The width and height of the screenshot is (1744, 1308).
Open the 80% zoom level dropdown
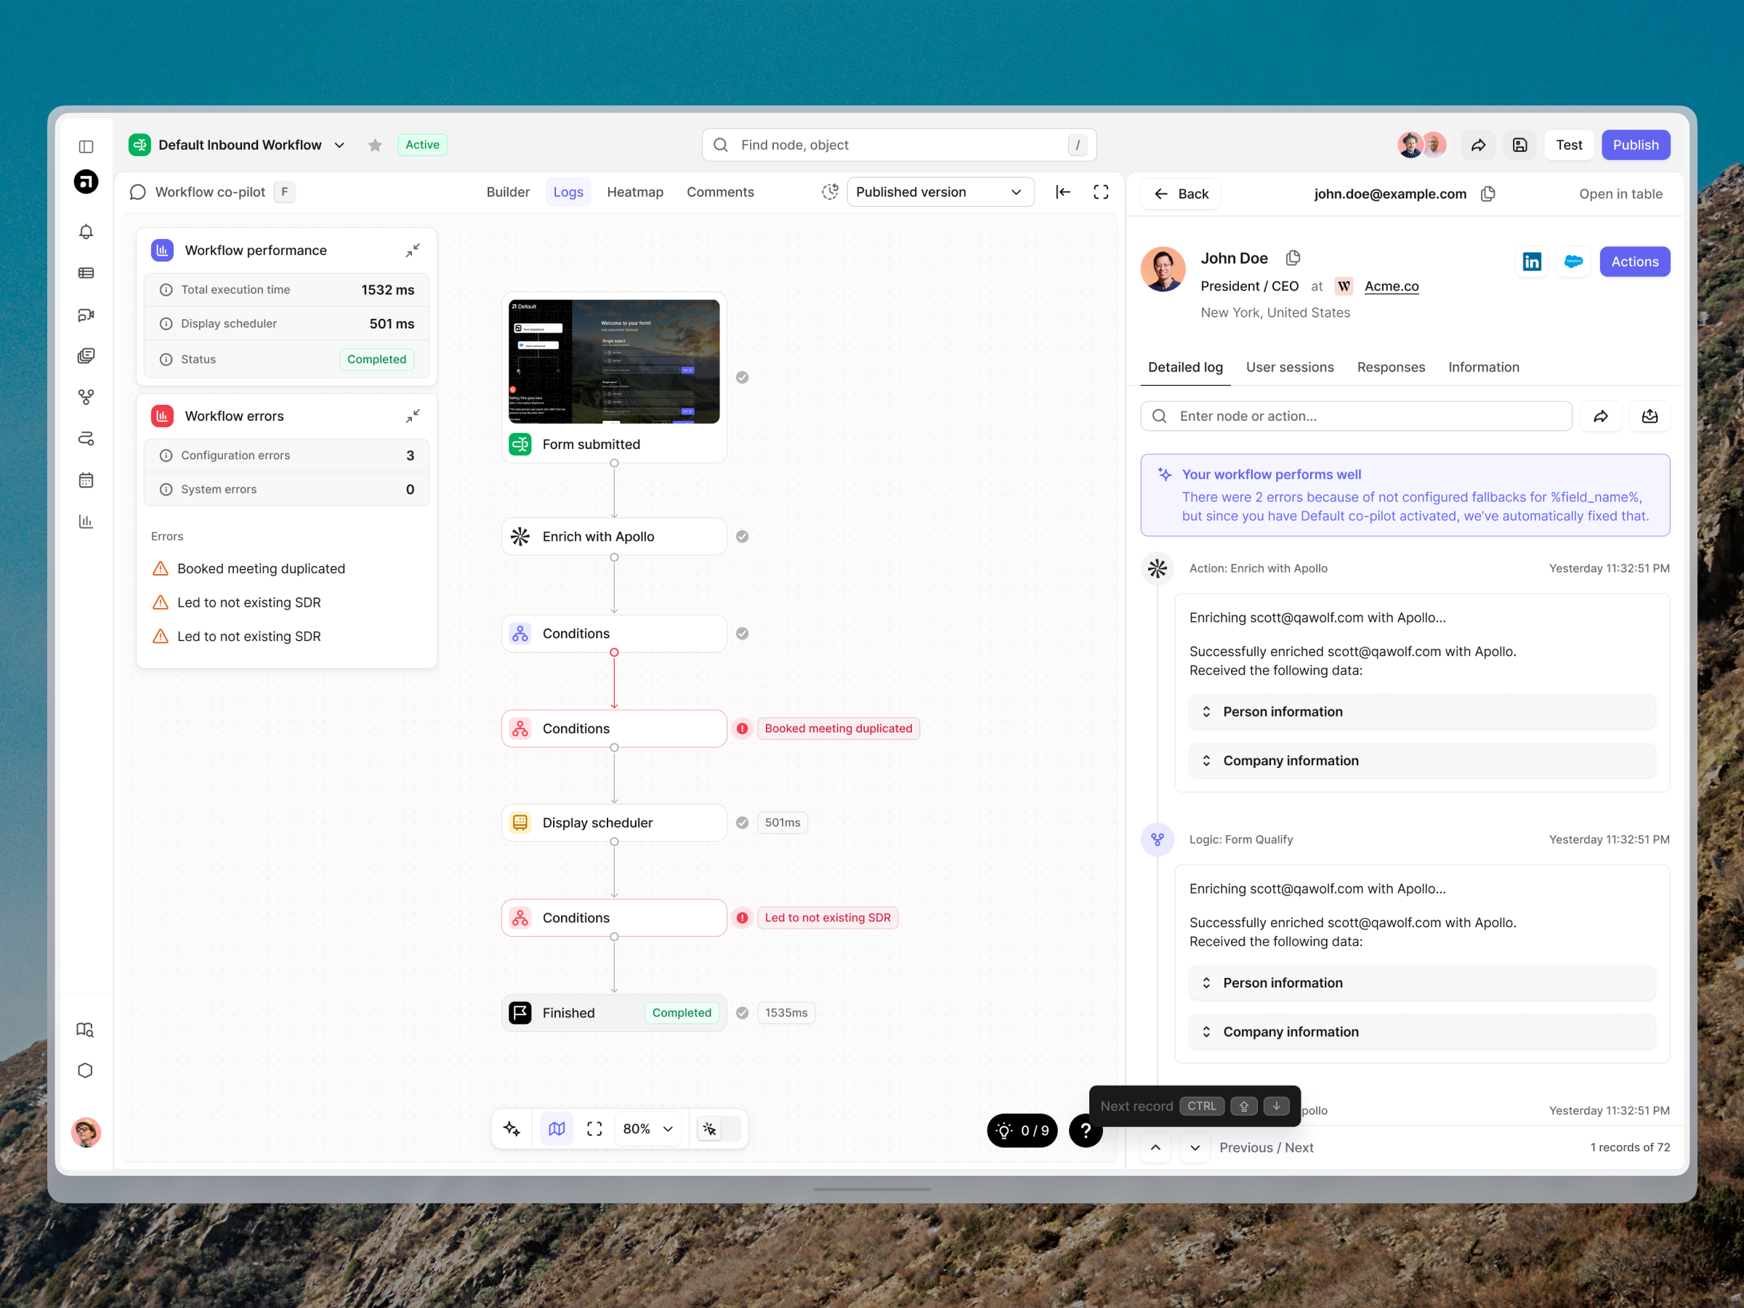(647, 1129)
